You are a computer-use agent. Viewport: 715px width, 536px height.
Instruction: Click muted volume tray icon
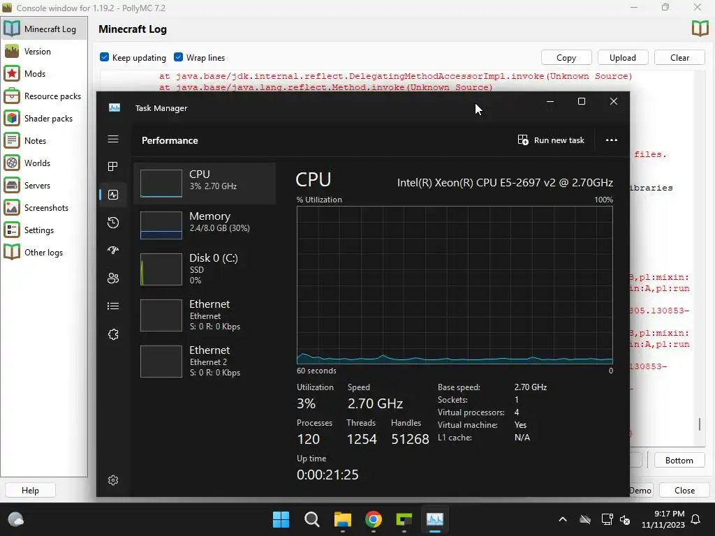pos(625,519)
